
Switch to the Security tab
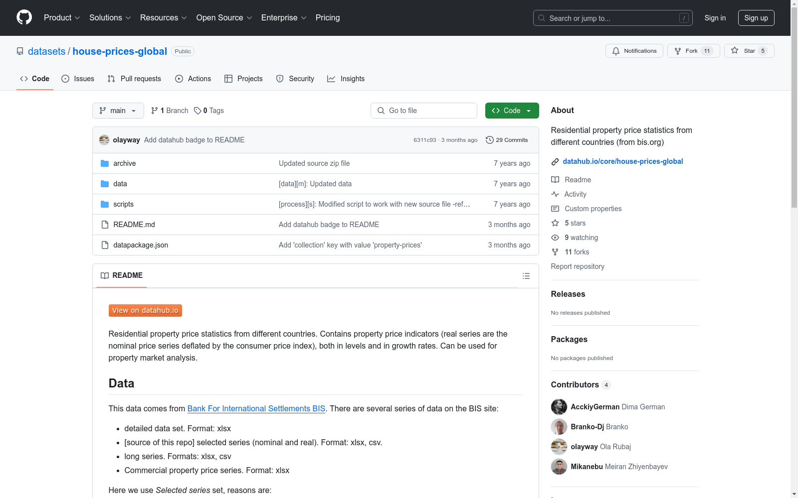click(x=295, y=79)
